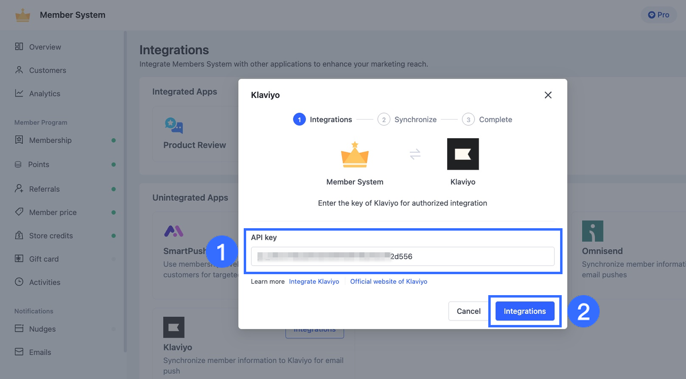Confirm with the blue Integrations button
This screenshot has width=686, height=379.
(x=525, y=311)
